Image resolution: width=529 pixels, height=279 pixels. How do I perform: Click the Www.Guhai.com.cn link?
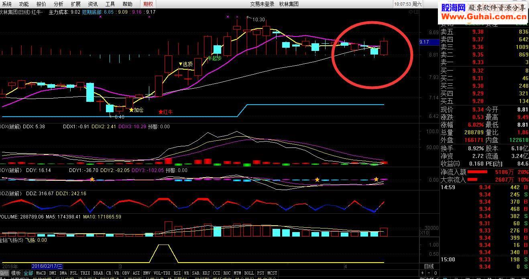[484, 16]
